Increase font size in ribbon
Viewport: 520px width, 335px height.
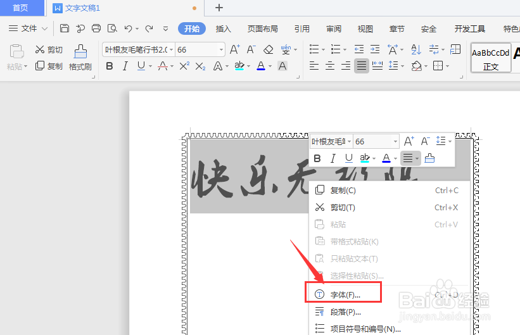click(235, 50)
